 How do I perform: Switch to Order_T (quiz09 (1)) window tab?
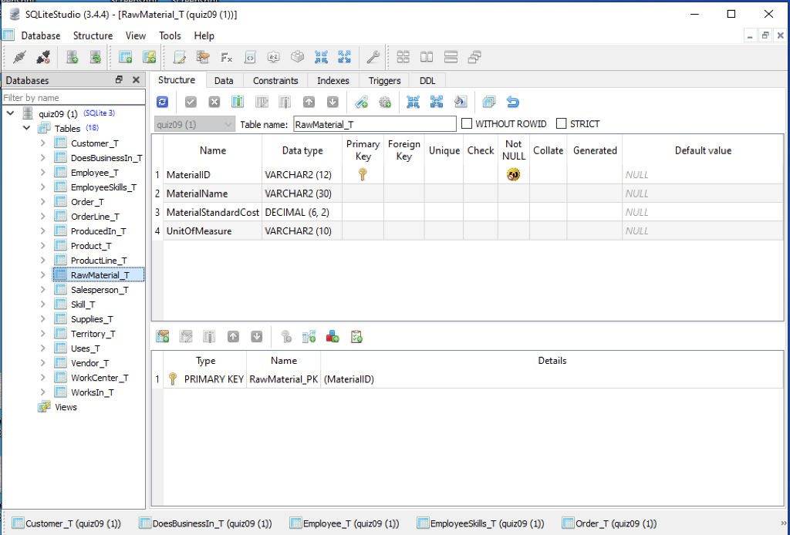point(609,523)
